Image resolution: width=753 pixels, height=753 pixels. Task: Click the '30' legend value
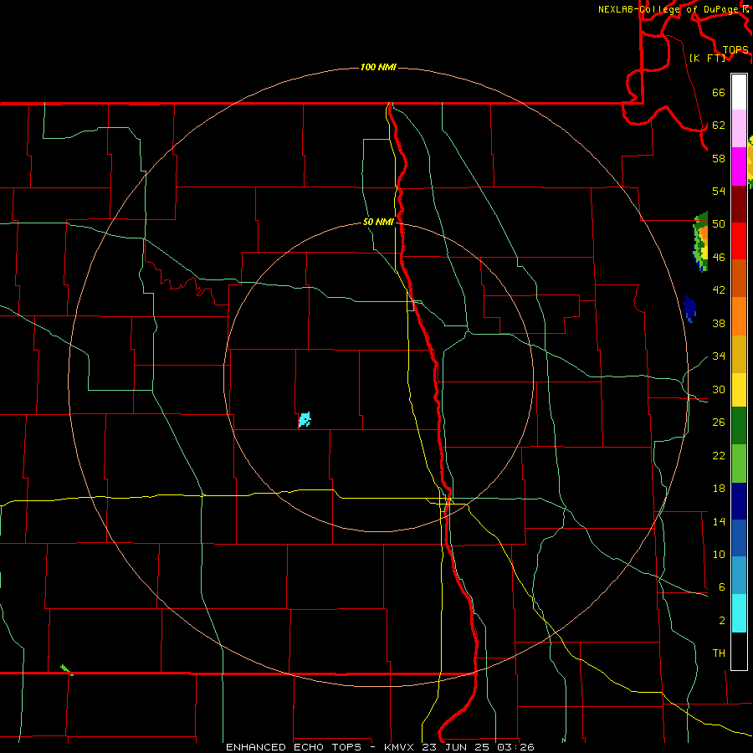pos(719,389)
